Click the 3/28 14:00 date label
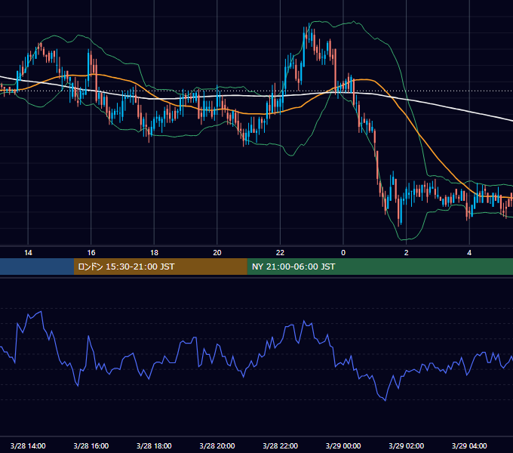The image size is (513, 453). (x=28, y=445)
